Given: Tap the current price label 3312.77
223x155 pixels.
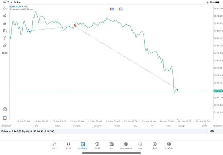Looking at the screenshot, I should (218, 91).
